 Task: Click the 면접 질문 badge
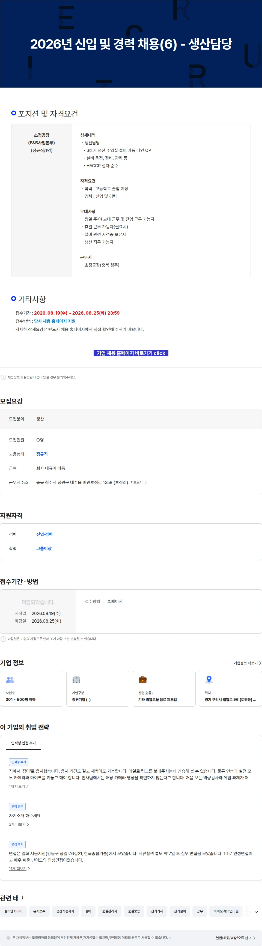pyautogui.click(x=17, y=807)
